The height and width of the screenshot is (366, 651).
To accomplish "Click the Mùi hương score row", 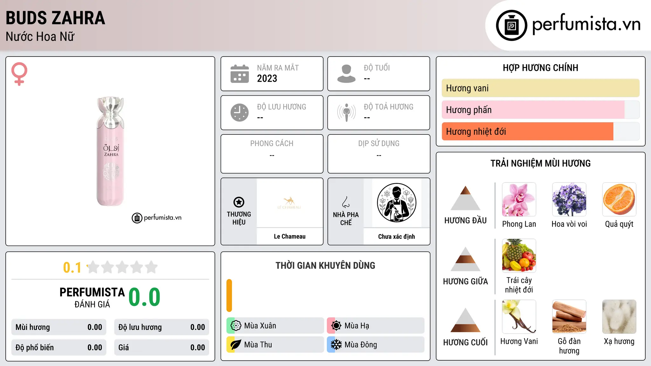I will coord(59,327).
